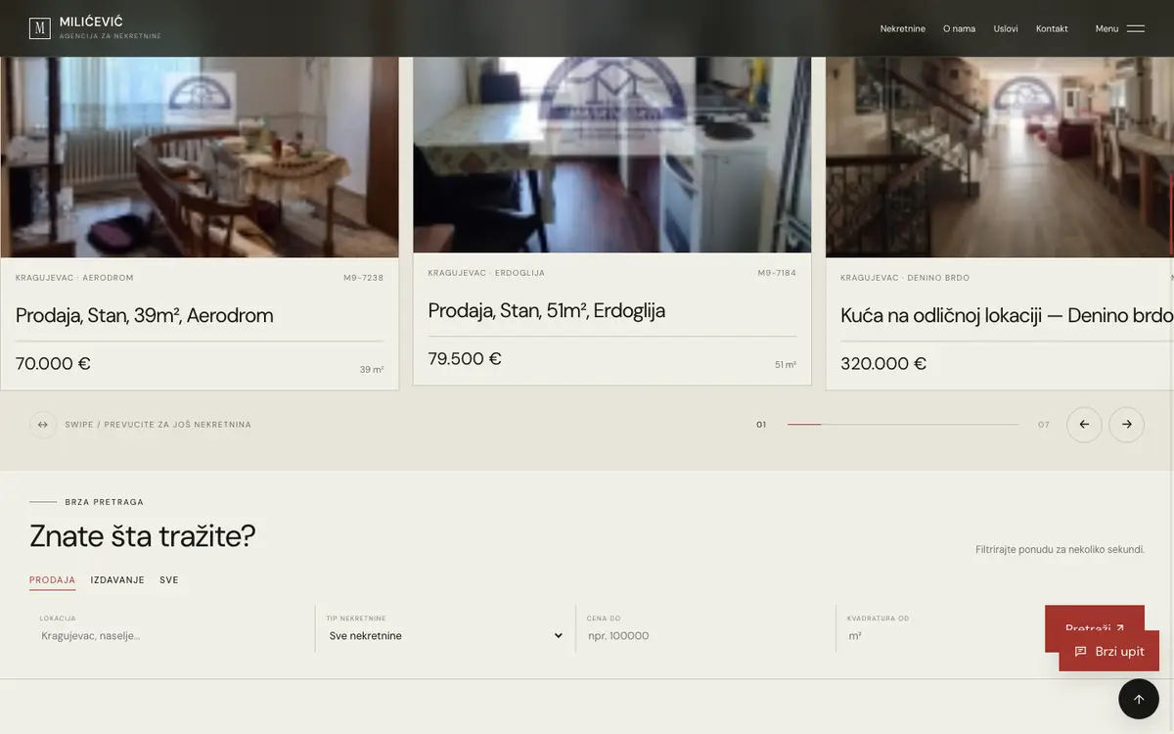Click the 79.500 € price
This screenshot has width=1174, height=734.
(x=465, y=358)
